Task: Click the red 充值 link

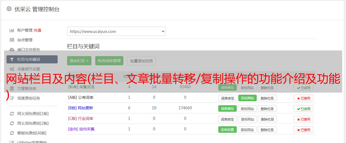Action: 38,30
